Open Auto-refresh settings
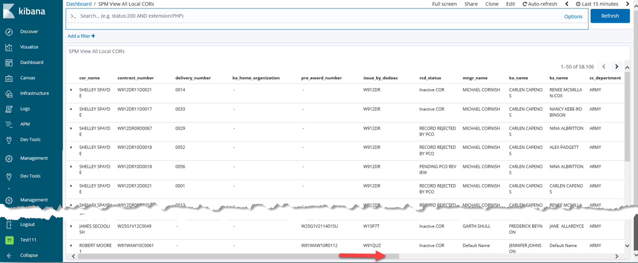 point(540,4)
